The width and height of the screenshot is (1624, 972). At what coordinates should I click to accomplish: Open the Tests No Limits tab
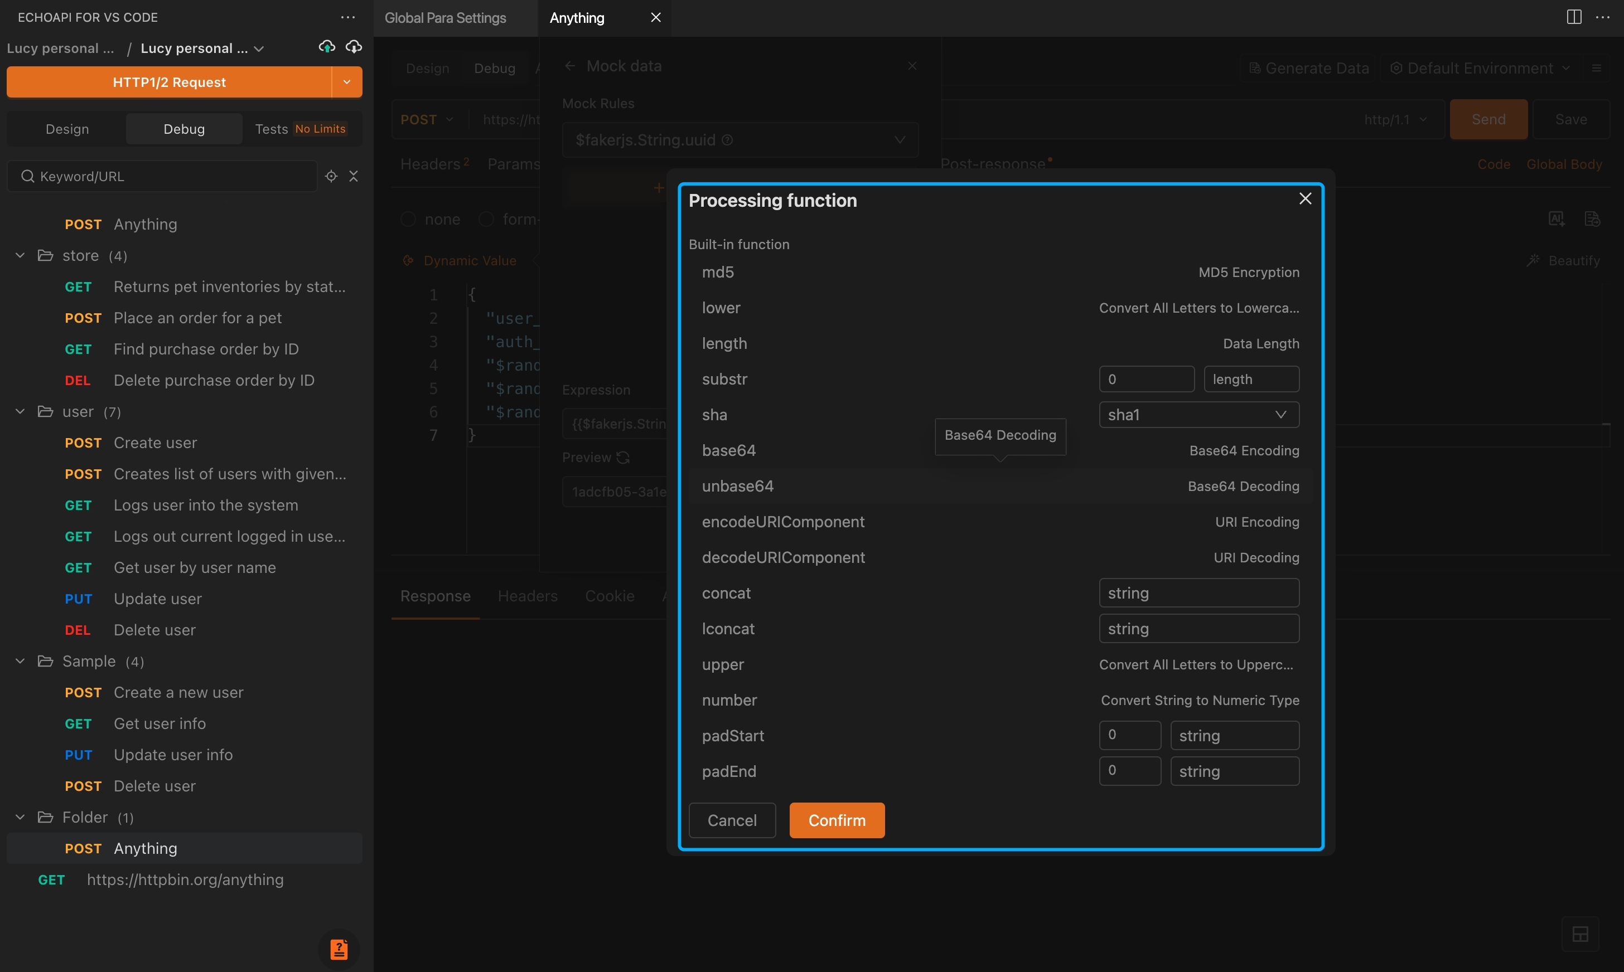tap(301, 129)
